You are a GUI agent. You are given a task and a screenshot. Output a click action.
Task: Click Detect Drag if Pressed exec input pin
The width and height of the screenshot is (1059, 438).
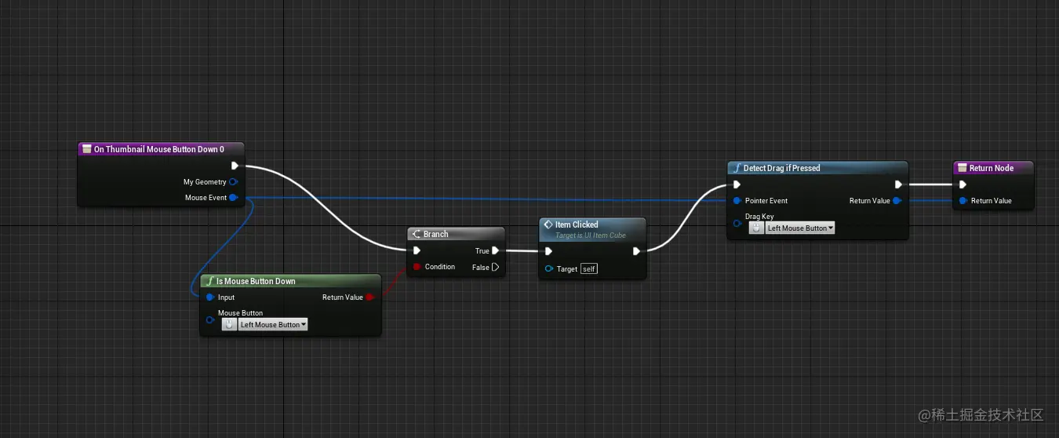(737, 185)
